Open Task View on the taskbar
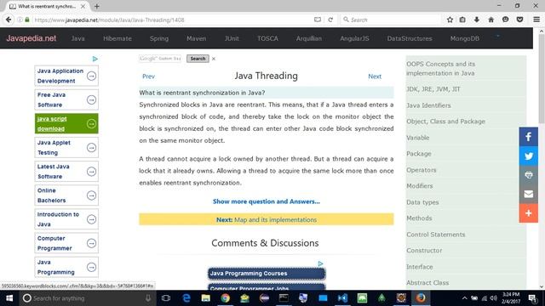This screenshot has width=545, height=306. (166, 298)
